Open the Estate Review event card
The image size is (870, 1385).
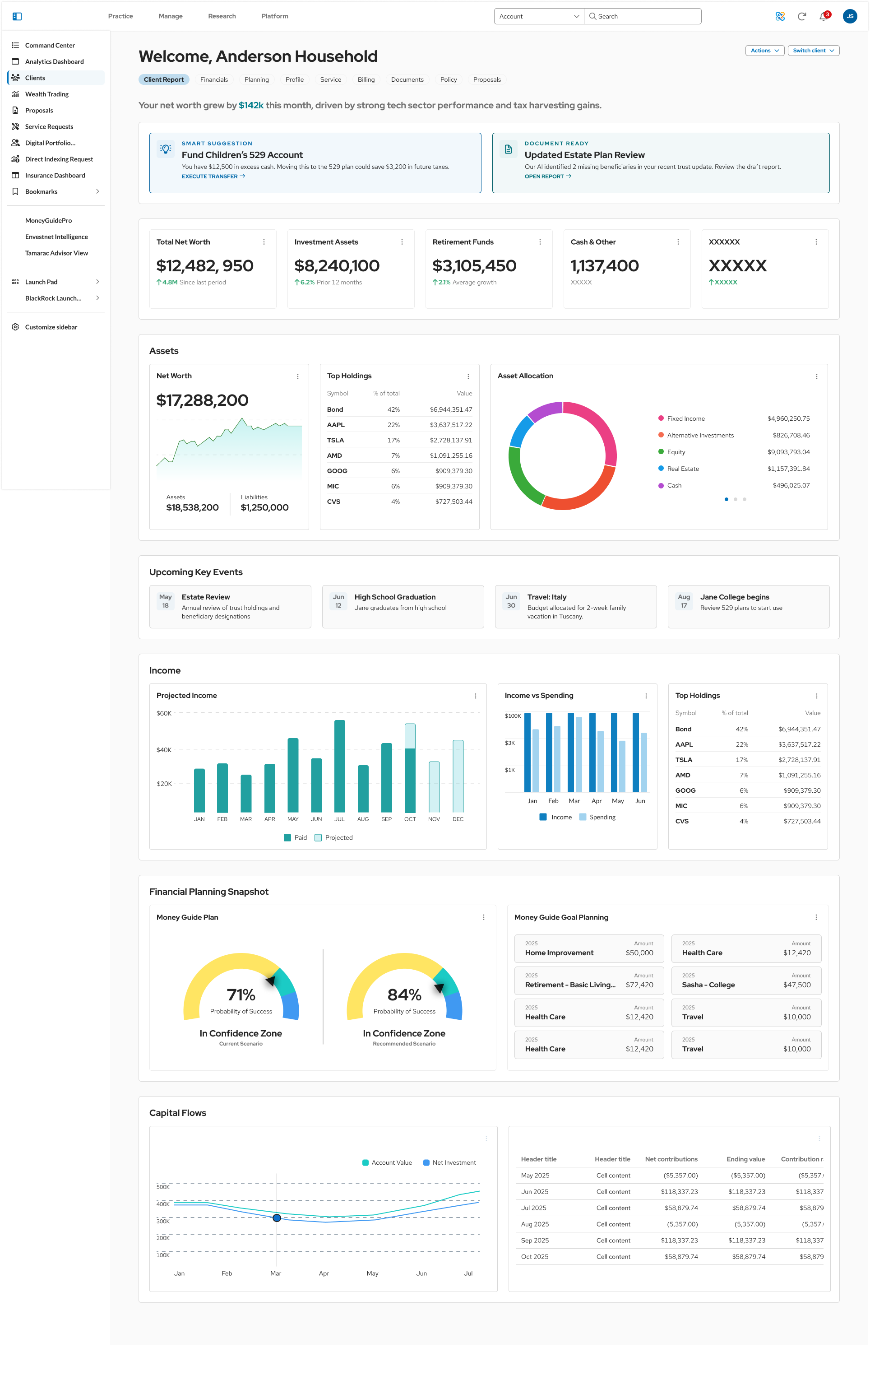pos(230,607)
